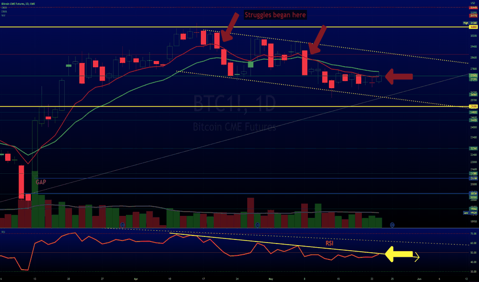
Task: Open the event marker icon near May
Action: coord(257,225)
